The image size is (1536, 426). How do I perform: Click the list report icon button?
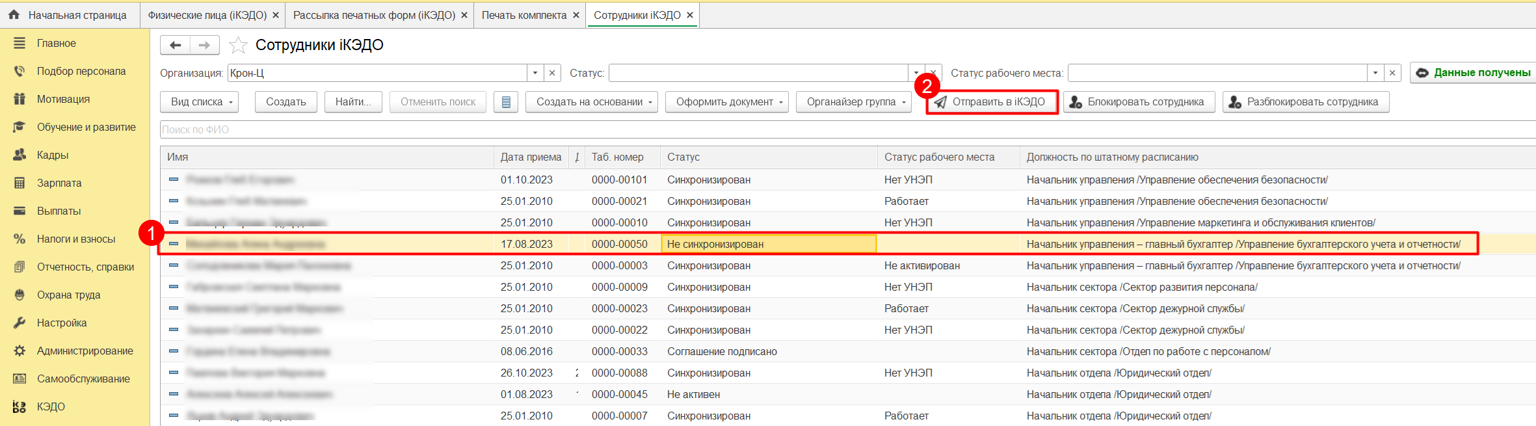pyautogui.click(x=506, y=102)
